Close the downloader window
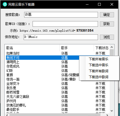Viewport: 120px width, 116px height. click(112, 4)
